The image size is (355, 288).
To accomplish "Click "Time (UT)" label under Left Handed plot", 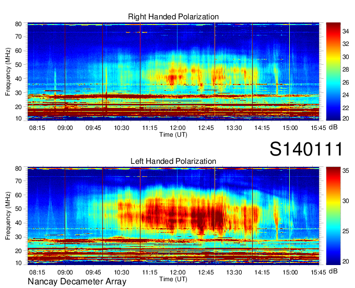I will [173, 279].
